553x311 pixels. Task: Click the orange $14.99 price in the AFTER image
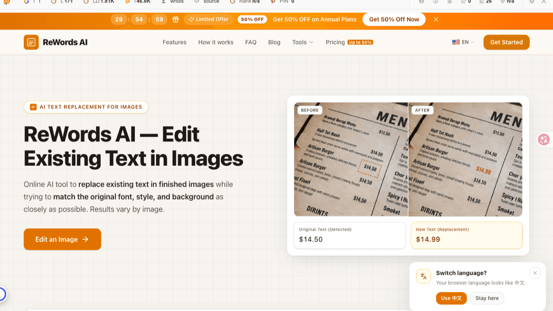(x=483, y=170)
